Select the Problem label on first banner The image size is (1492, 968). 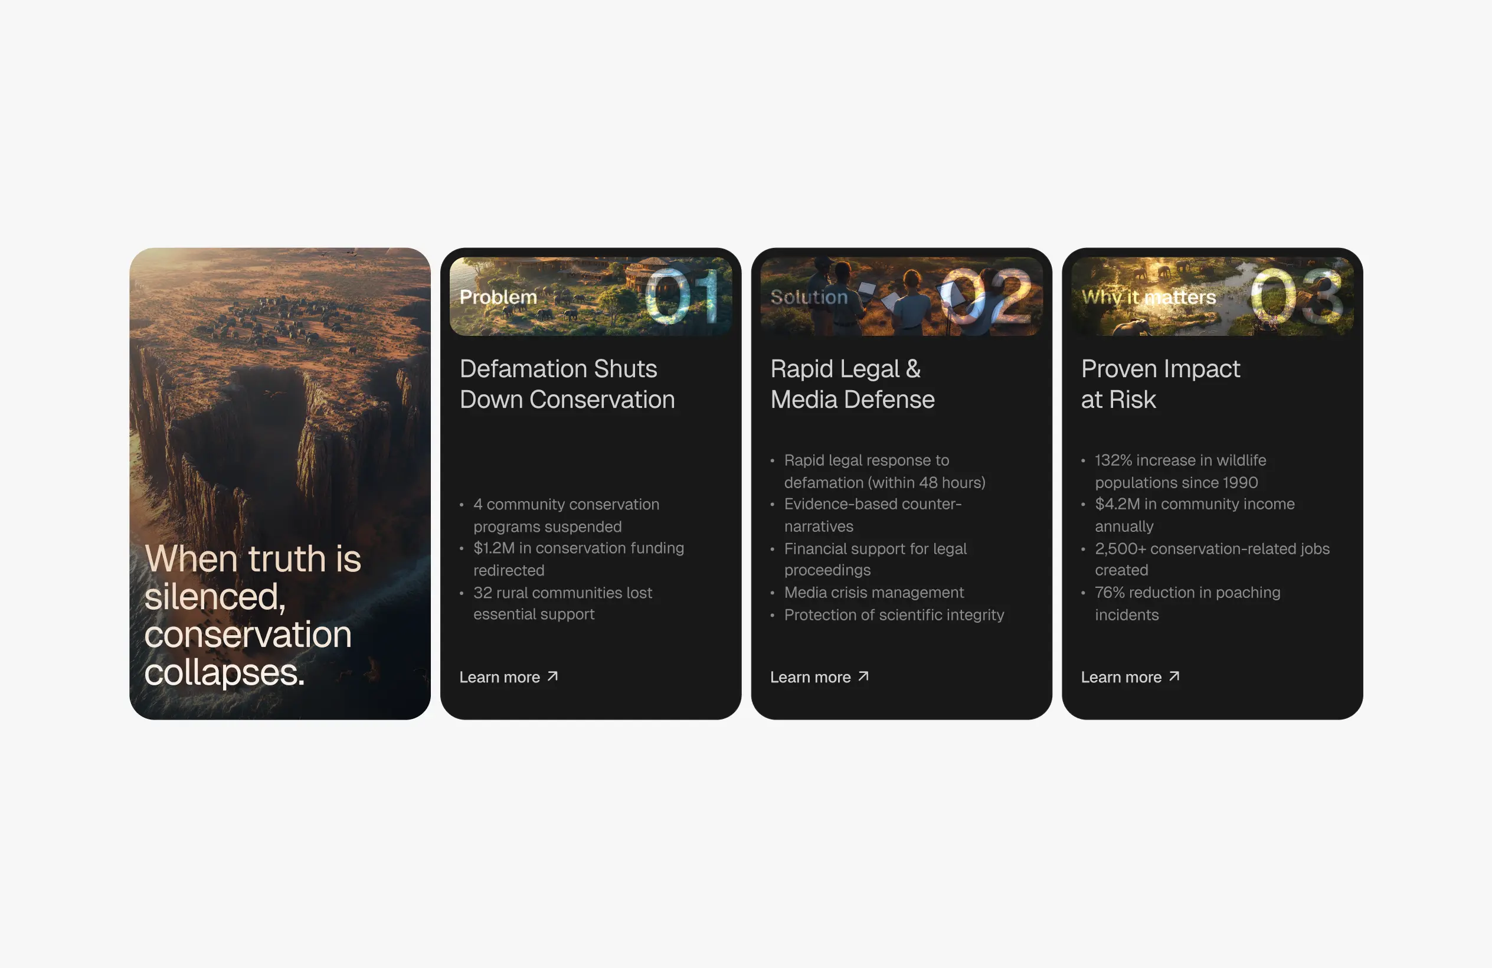point(498,297)
